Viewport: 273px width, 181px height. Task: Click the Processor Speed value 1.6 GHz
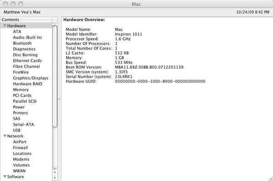click(x=123, y=39)
